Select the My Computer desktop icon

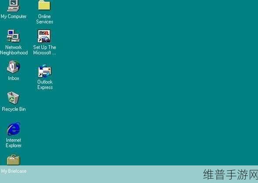coord(13,6)
